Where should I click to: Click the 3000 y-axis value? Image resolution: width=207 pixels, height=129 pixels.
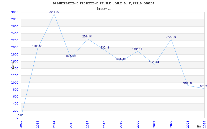pos(15,12)
